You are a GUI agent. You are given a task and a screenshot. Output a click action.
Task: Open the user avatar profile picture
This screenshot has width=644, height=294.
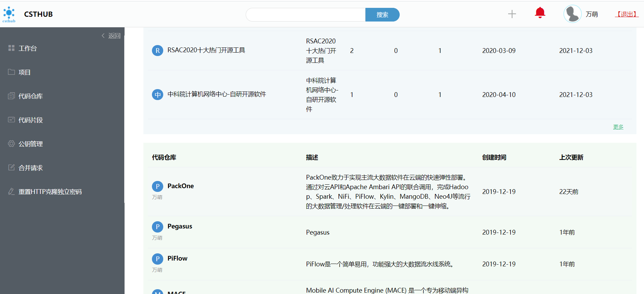point(572,14)
